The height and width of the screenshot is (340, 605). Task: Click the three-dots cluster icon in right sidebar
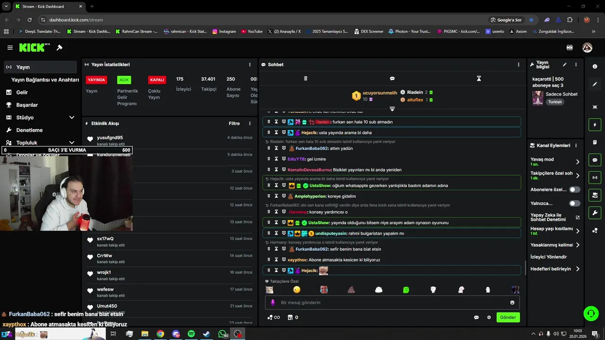(595, 230)
